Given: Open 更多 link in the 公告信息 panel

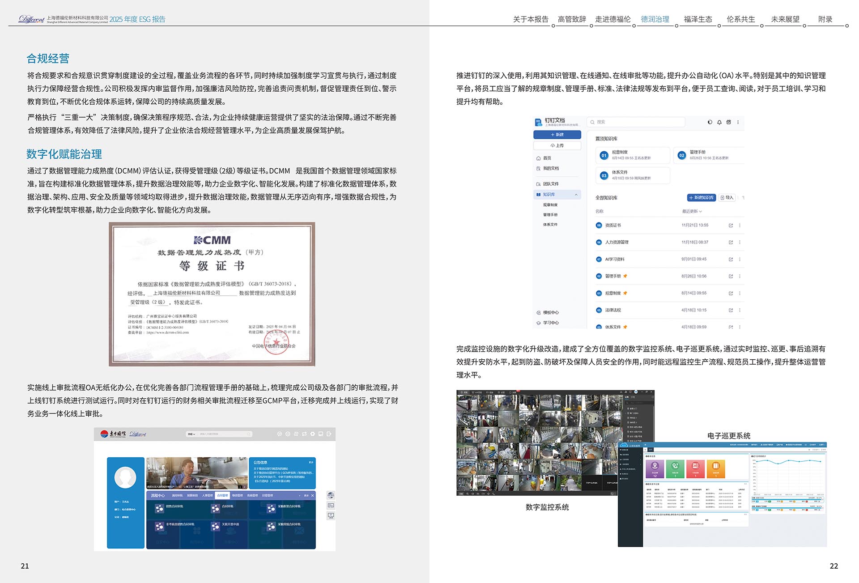Looking at the screenshot, I should coord(312,463).
